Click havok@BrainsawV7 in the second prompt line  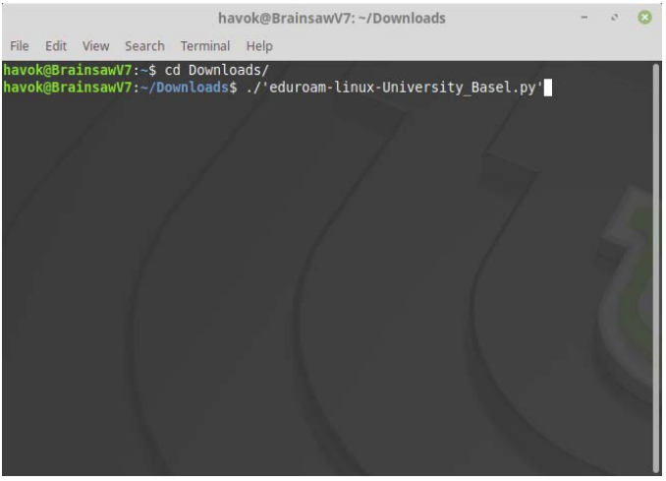coord(66,89)
